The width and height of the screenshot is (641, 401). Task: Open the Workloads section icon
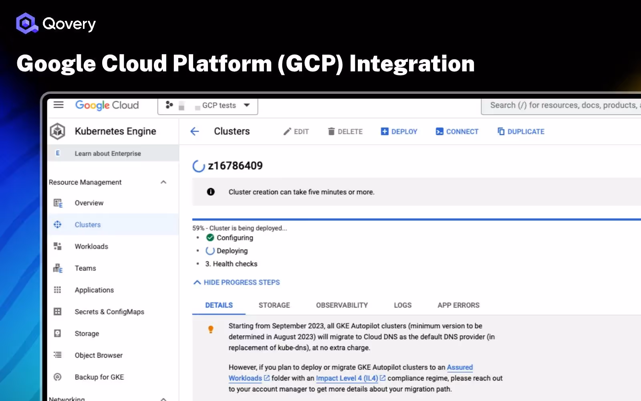(57, 246)
